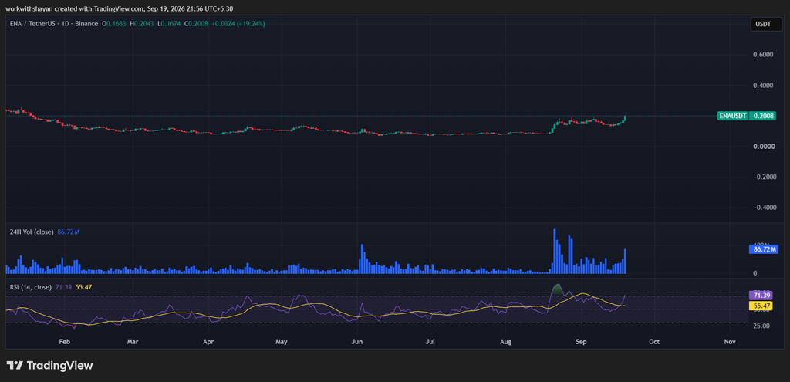Click the close value C0.2008 in legend
This screenshot has height=382, width=790.
point(196,24)
